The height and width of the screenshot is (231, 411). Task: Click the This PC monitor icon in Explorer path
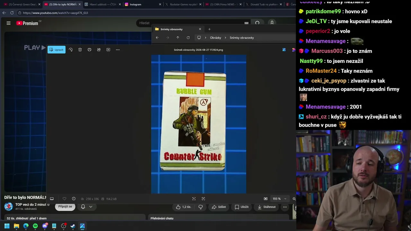pos(199,38)
